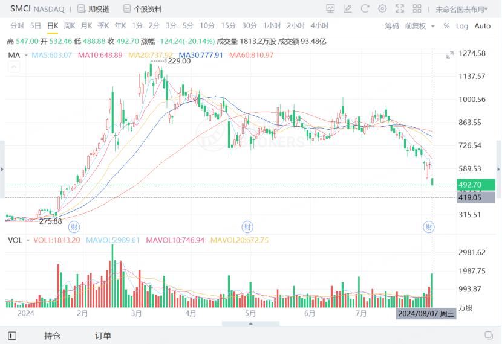502x344 pixels.
Task: Toggle the 筹码 chip distribution view
Action: tap(391, 26)
